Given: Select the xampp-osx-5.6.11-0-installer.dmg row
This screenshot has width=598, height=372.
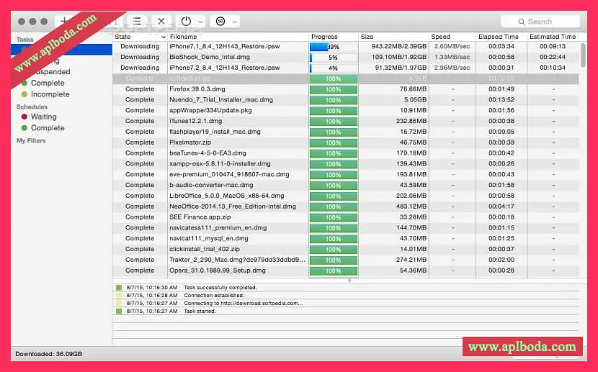Looking at the screenshot, I should [x=346, y=164].
